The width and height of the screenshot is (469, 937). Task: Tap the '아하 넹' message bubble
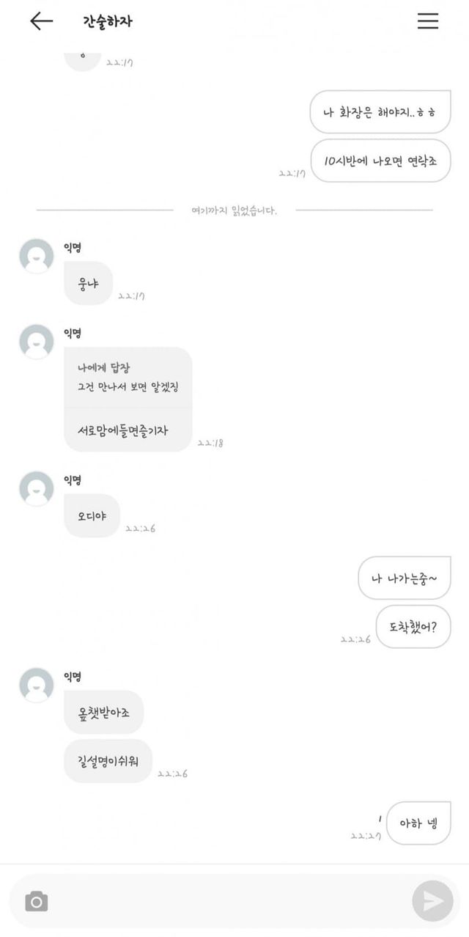click(418, 823)
